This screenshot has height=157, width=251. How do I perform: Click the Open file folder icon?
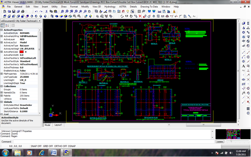click(x=9, y=12)
